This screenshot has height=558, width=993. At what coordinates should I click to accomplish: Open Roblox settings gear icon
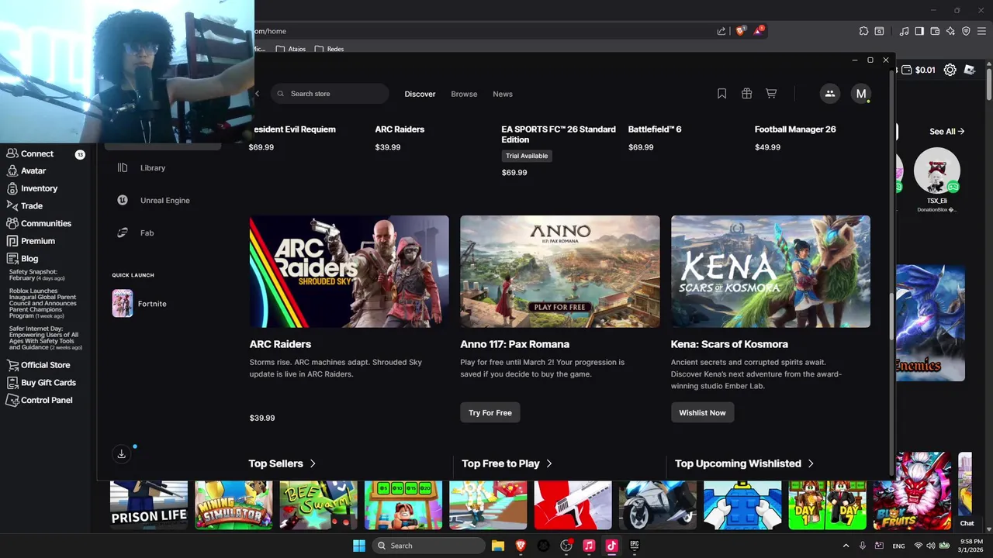tap(950, 70)
